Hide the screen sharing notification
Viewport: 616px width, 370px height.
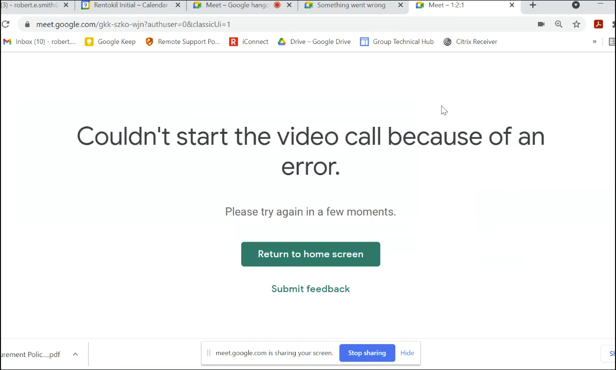(x=407, y=353)
